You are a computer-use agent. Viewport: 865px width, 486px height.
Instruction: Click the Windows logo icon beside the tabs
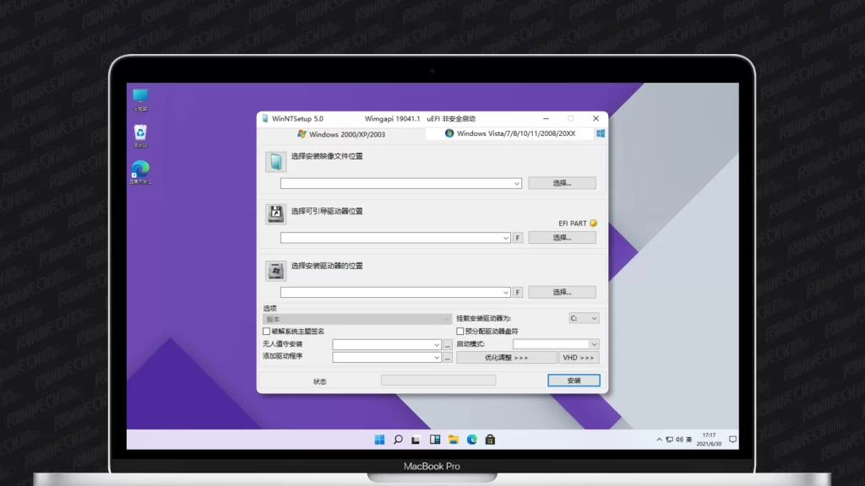(x=600, y=133)
